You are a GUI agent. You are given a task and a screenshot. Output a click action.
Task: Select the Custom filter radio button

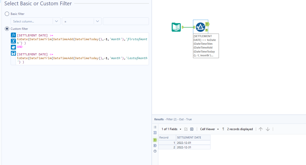7,29
